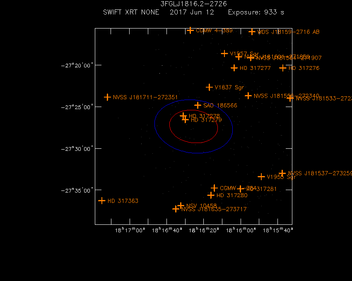
Task: Click the 18h16m40s right ascension label
Action: coord(167,230)
